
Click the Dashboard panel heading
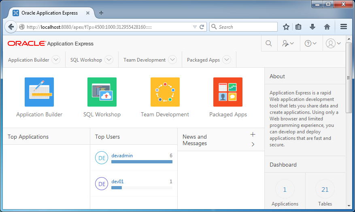[283, 165]
